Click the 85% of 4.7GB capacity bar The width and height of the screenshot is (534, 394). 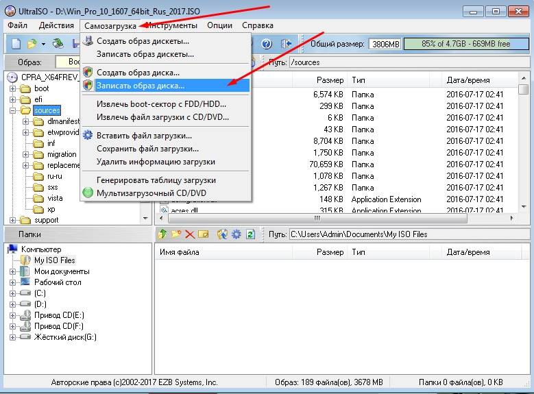[x=466, y=44]
